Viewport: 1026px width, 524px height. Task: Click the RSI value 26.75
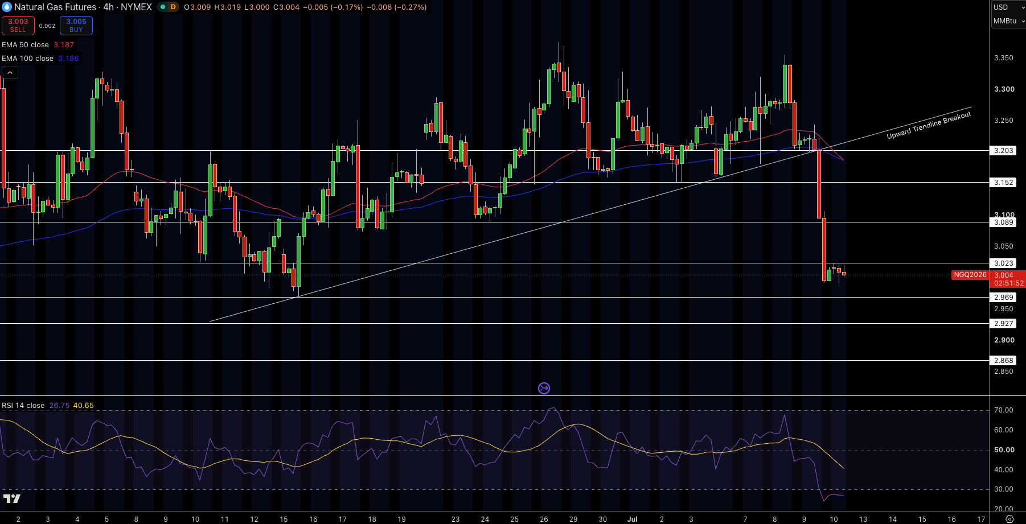pyautogui.click(x=59, y=406)
